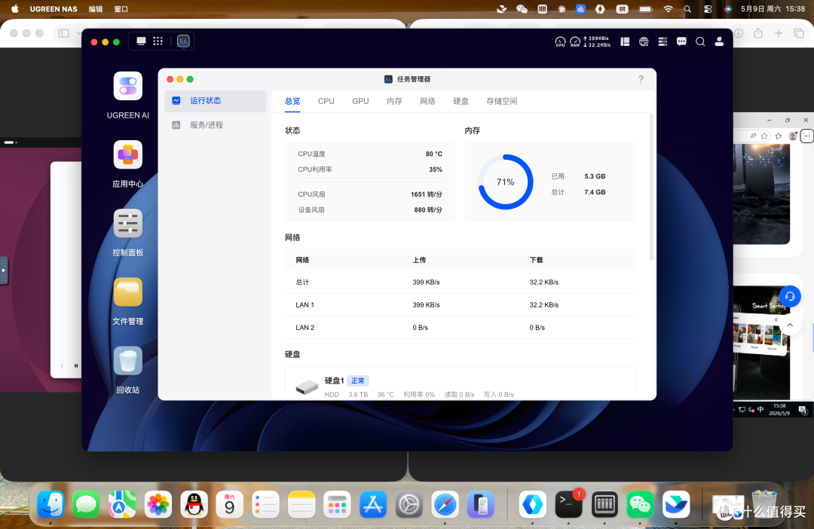This screenshot has height=529, width=814.
Task: Switch to the 网络 tab
Action: (x=427, y=101)
